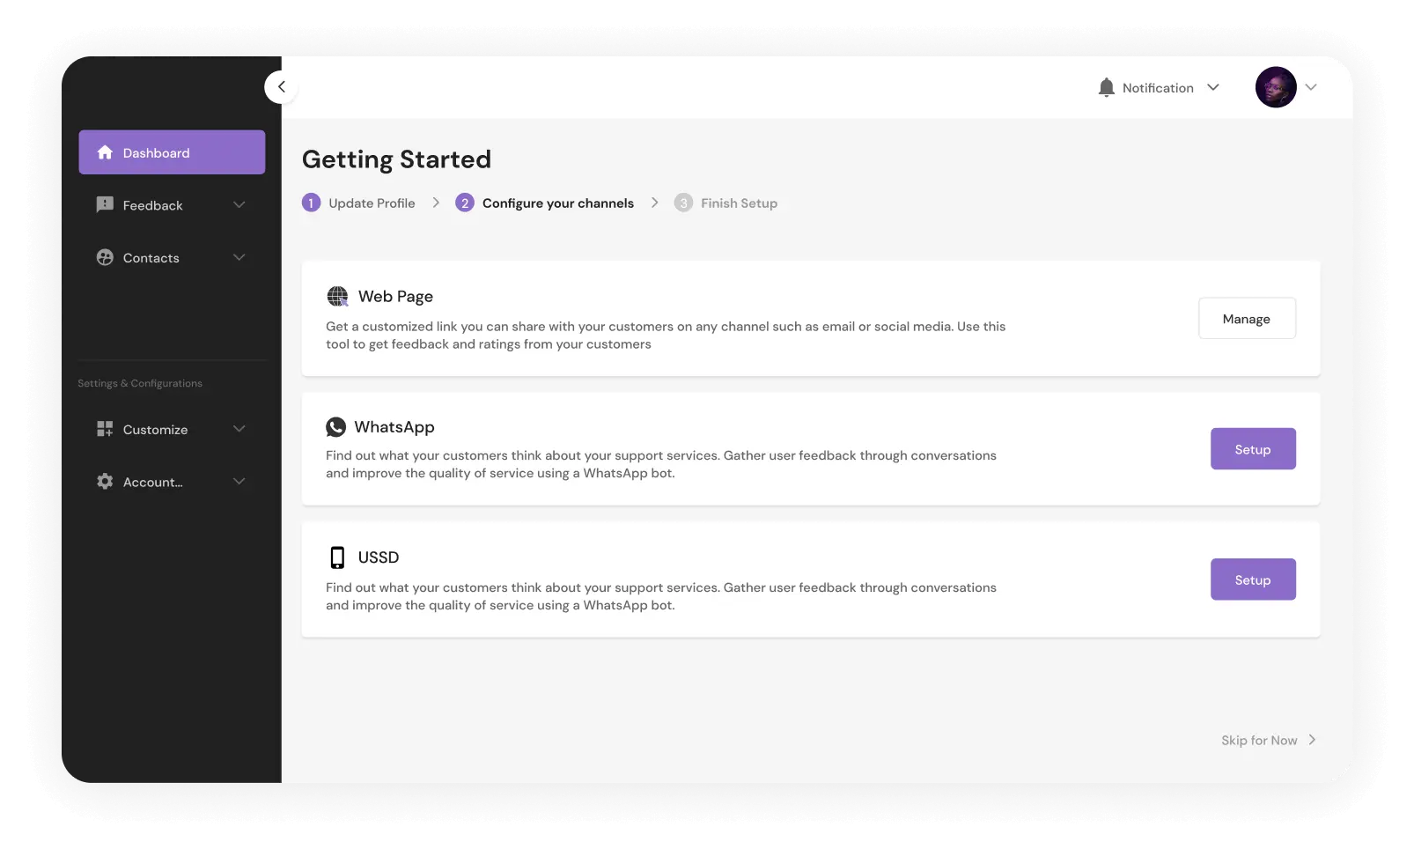The image size is (1414, 849).
Task: Expand the Account menu chevron
Action: 239,482
